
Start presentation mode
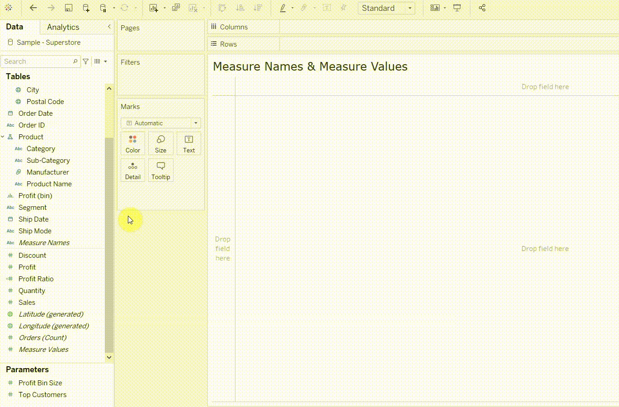tap(457, 8)
